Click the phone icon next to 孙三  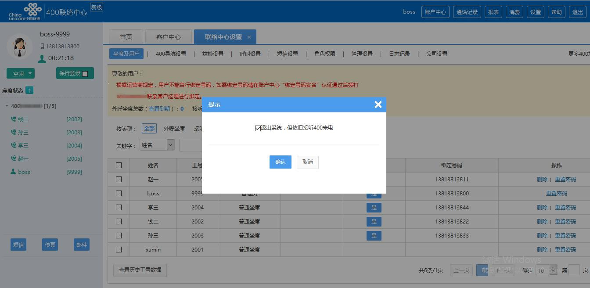[x=13, y=132]
